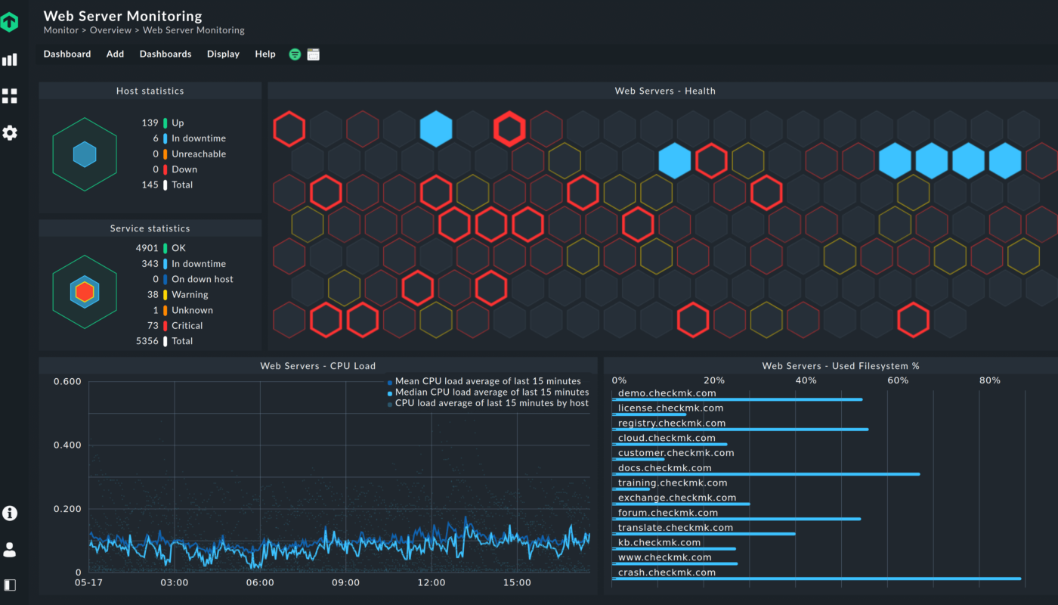
Task: Click the Web Servers - CPU Load title
Action: coord(318,366)
